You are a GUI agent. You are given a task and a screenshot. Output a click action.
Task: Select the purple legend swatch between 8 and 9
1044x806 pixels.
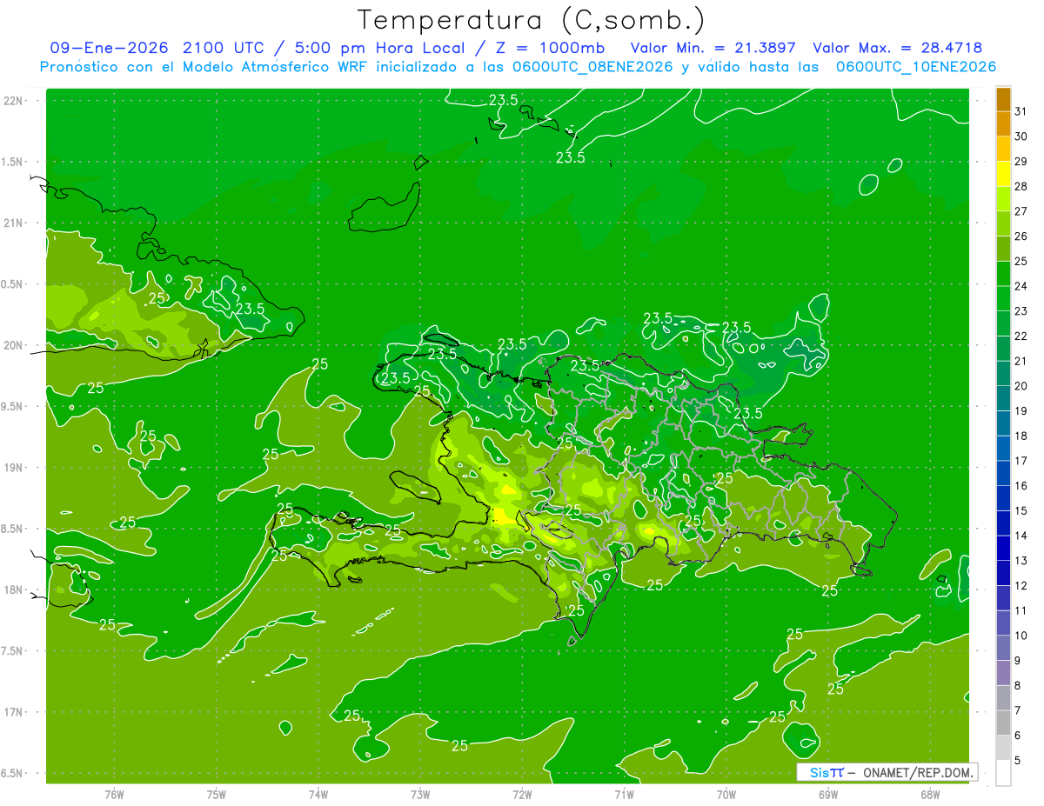[x=1003, y=673]
